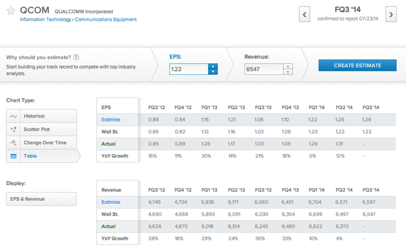The height and width of the screenshot is (248, 406).
Task: Click Actual label in the EPS table
Action: click(x=108, y=144)
